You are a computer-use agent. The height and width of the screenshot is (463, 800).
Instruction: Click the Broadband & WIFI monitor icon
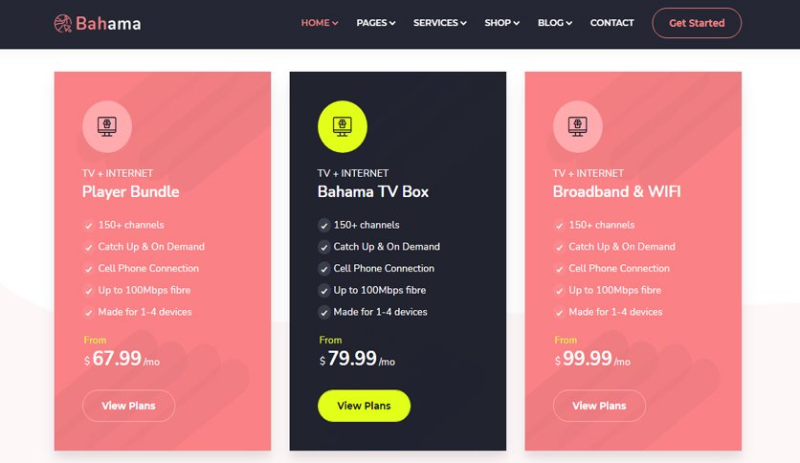pyautogui.click(x=578, y=126)
